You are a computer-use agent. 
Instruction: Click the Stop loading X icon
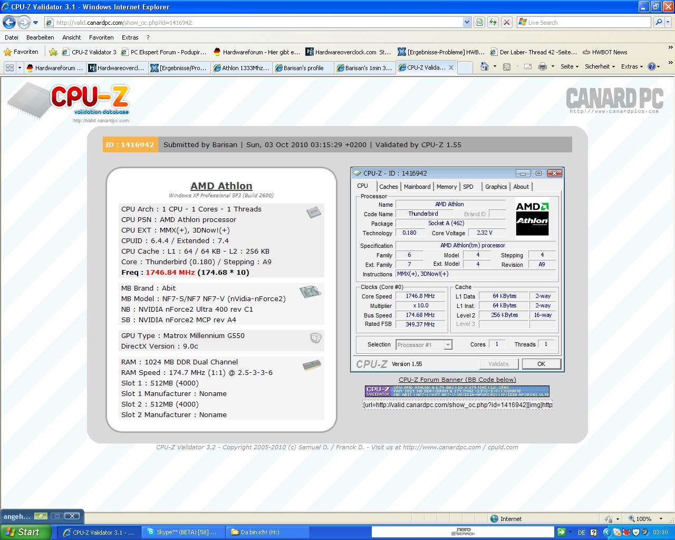point(506,22)
